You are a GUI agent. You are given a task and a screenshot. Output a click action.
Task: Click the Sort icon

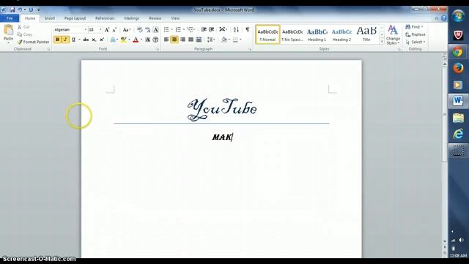(x=236, y=29)
